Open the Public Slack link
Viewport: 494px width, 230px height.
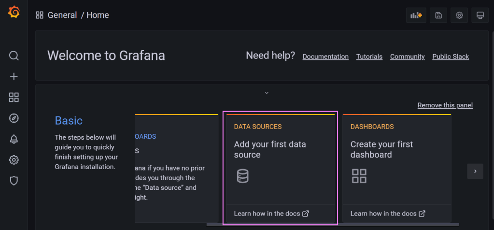451,57
